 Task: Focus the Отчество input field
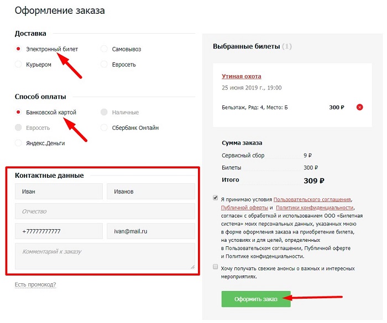tap(104, 211)
